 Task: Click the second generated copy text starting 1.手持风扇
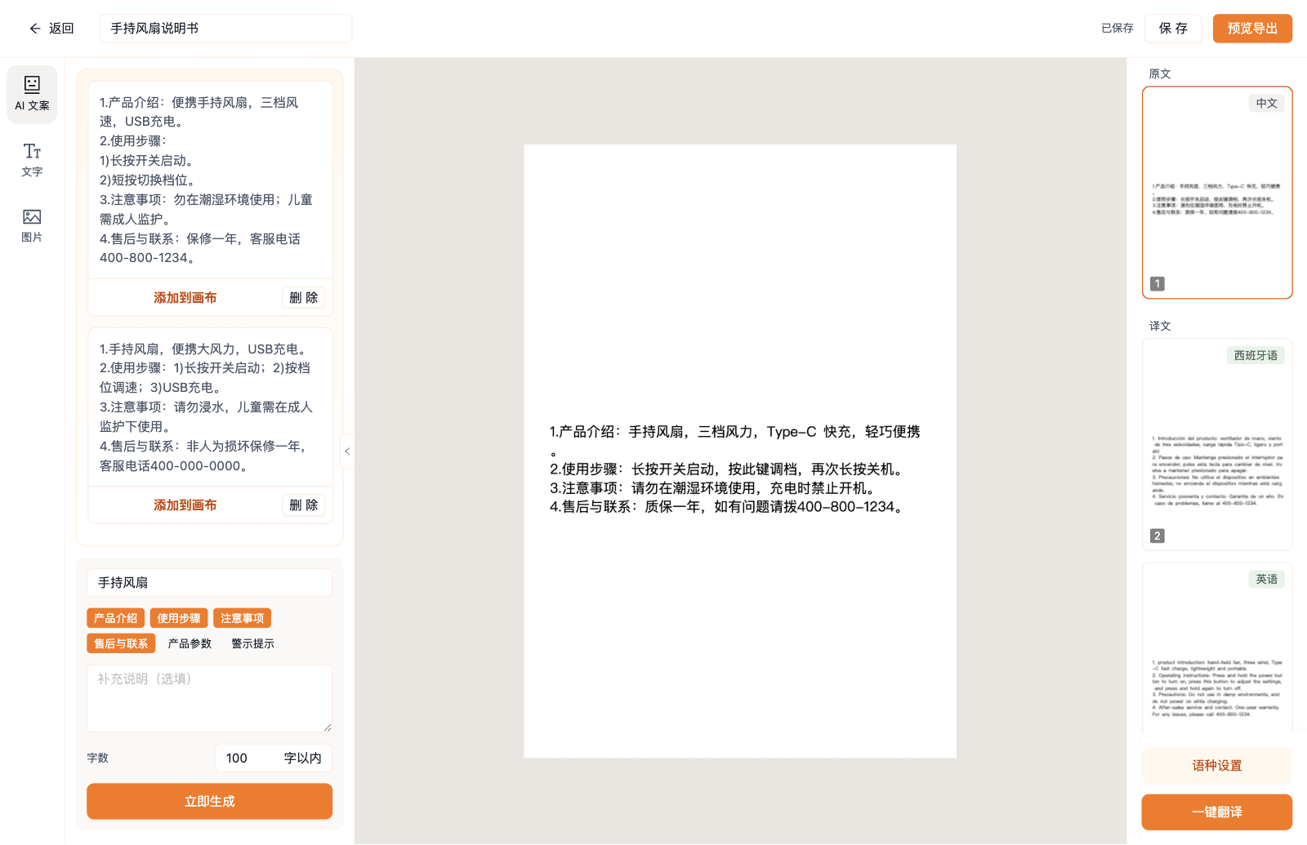[x=210, y=407]
